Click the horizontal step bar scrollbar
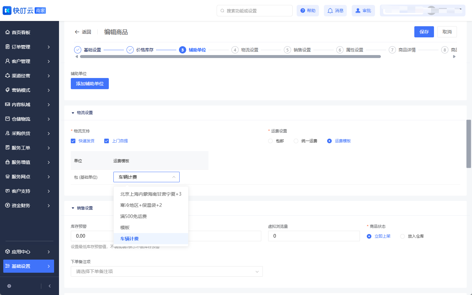The width and height of the screenshot is (472, 295). pyautogui.click(x=230, y=57)
